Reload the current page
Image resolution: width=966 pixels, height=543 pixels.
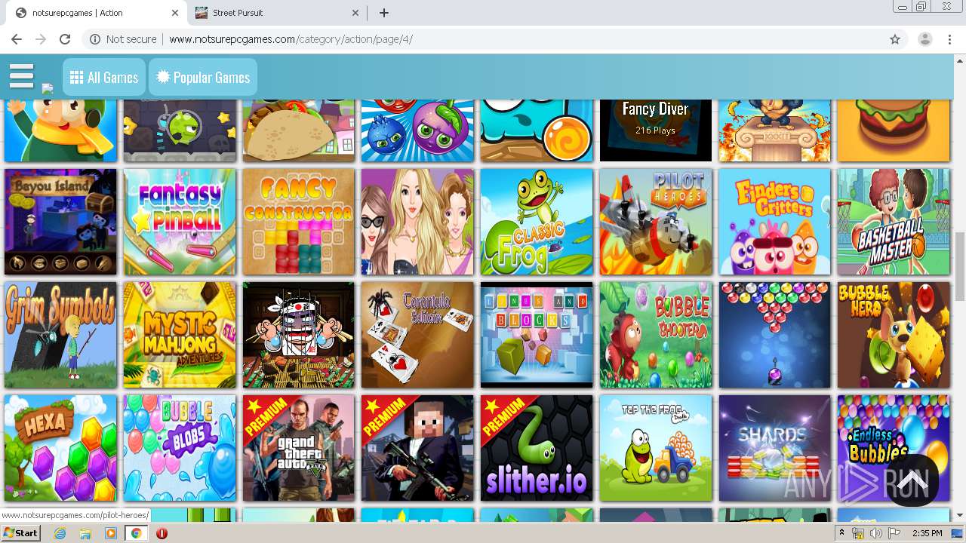point(65,39)
